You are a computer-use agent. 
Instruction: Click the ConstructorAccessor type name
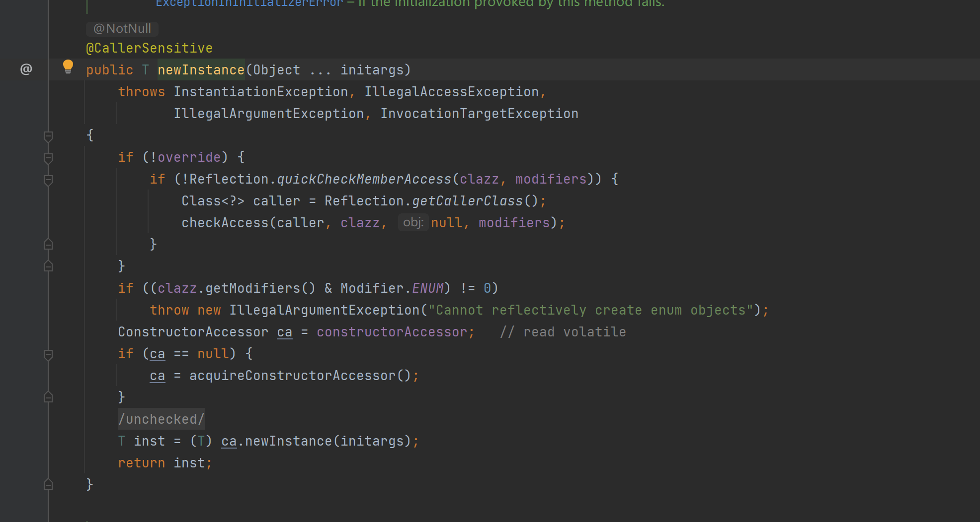[193, 332]
